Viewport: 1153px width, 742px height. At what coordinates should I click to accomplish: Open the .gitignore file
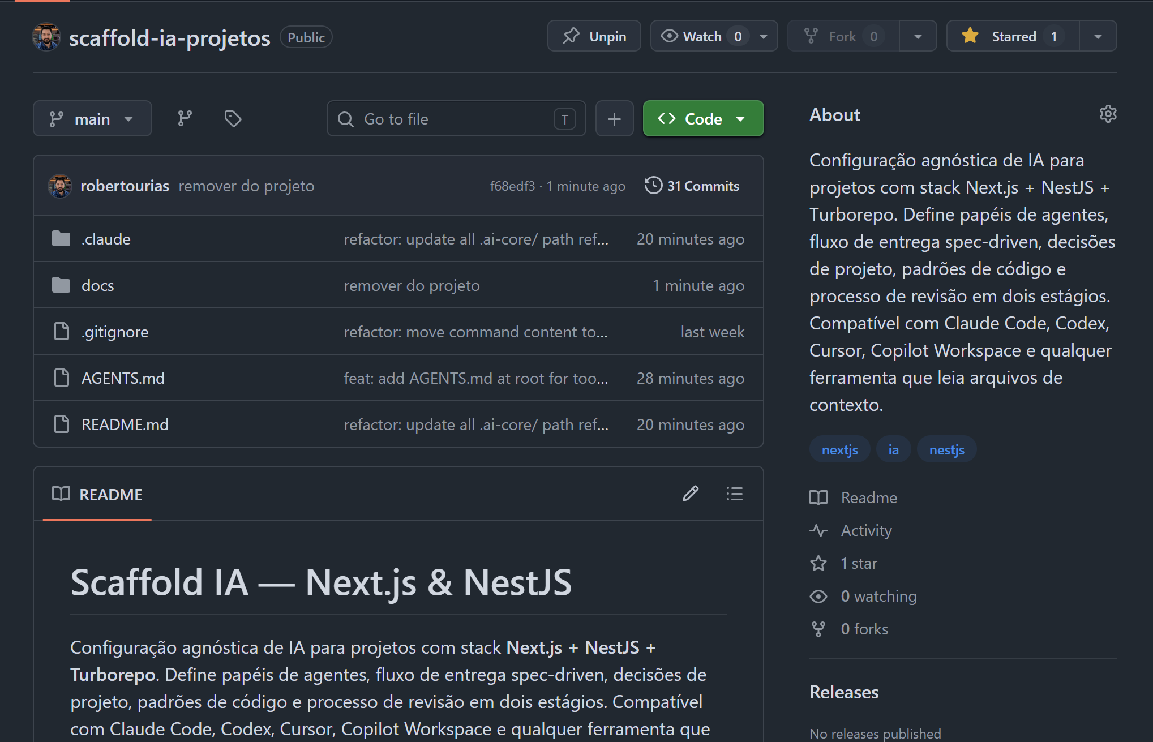coord(115,332)
